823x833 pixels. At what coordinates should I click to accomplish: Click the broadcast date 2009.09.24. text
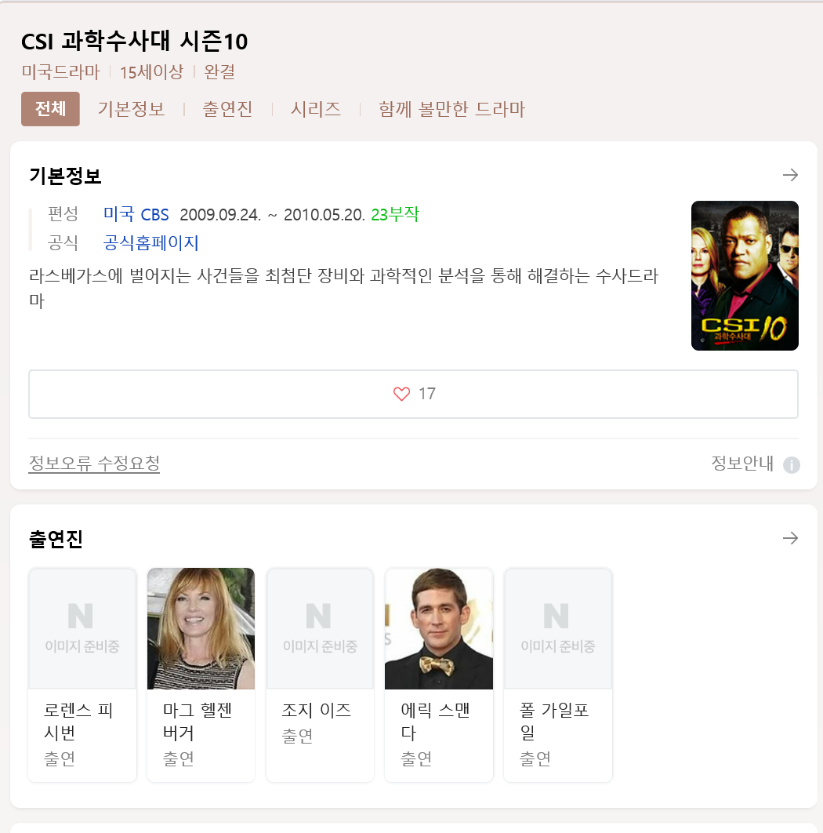pyautogui.click(x=220, y=215)
